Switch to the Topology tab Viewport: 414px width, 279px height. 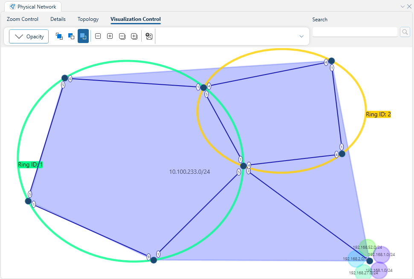coord(88,19)
